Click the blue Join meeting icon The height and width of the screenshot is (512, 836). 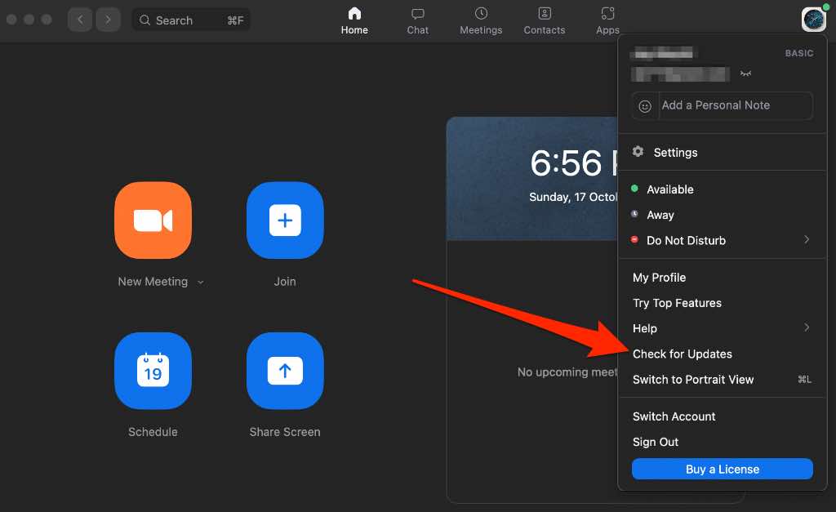285,220
